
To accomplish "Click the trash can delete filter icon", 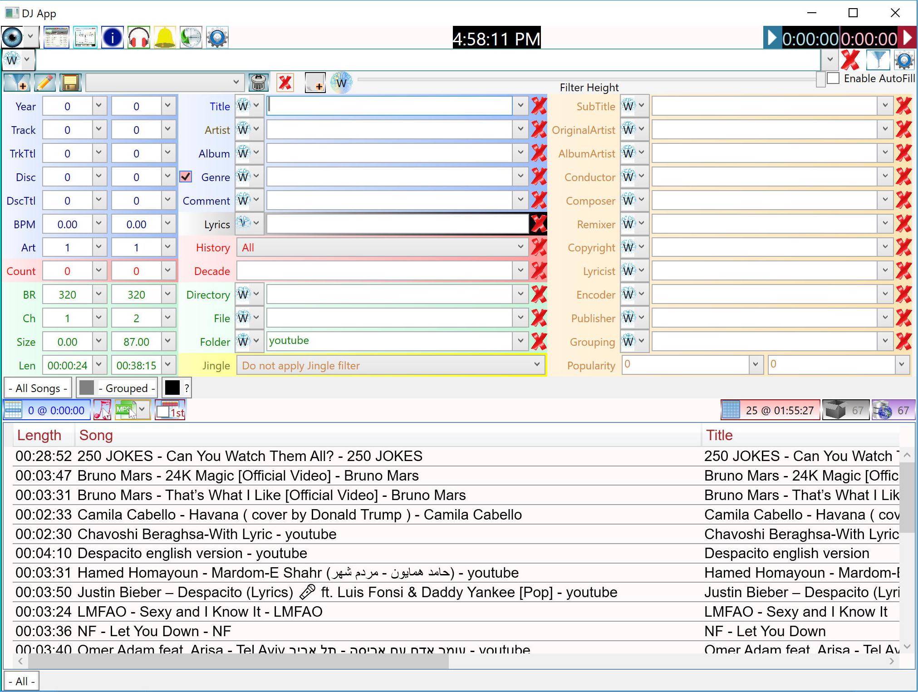I will [x=259, y=83].
